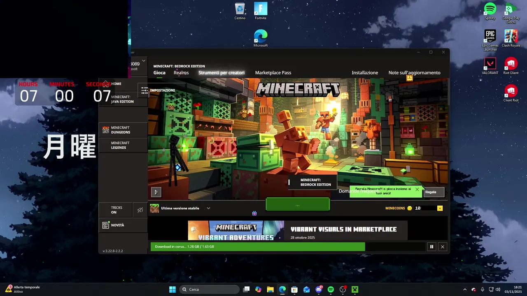The image size is (527, 296).
Task: Open the volume control in system tray
Action: pyautogui.click(x=498, y=289)
